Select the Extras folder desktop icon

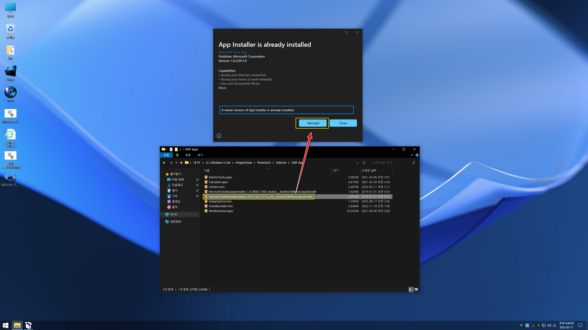point(10,73)
